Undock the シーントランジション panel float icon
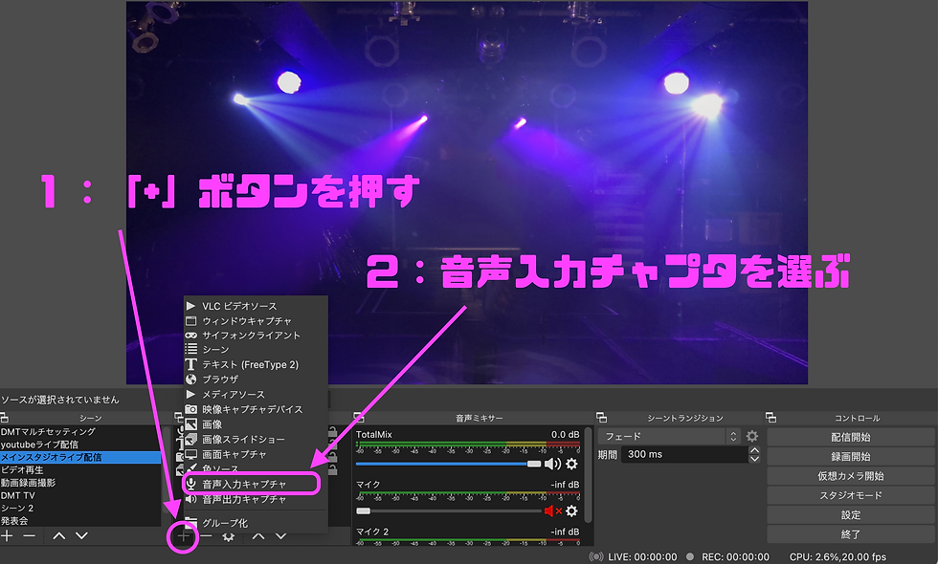Viewport: 938px width, 564px height. (x=602, y=418)
